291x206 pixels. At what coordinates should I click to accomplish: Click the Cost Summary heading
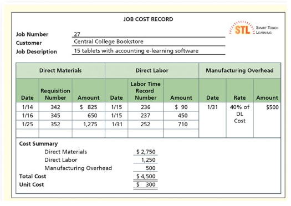38,143
